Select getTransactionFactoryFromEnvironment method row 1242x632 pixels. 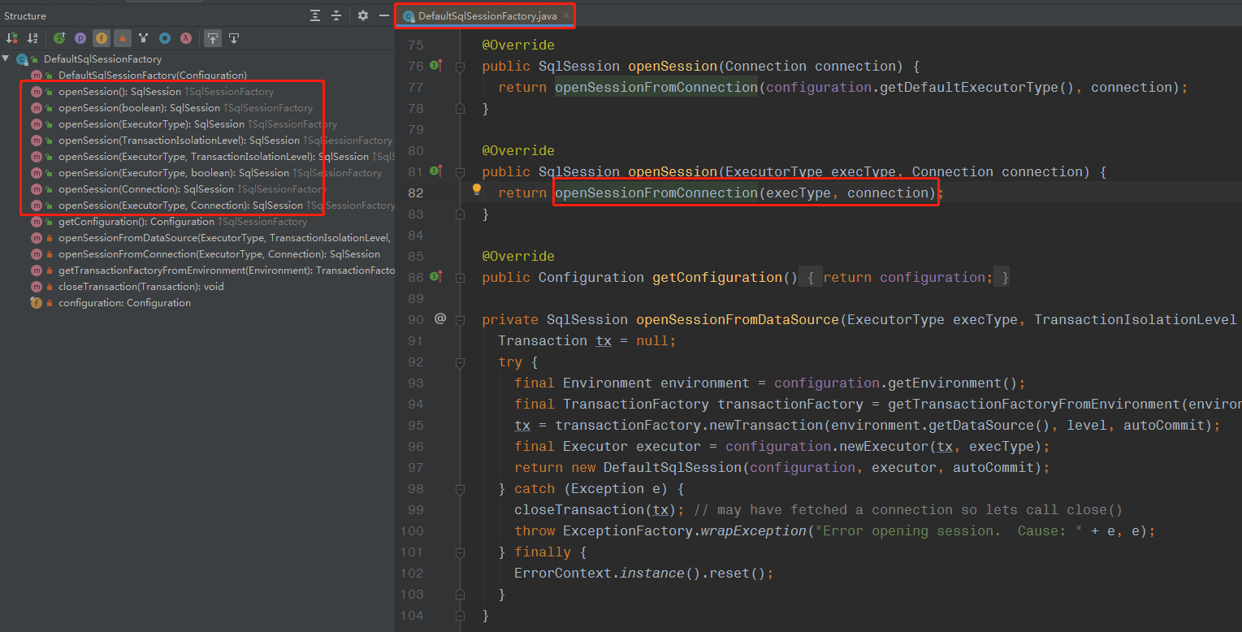(226, 271)
